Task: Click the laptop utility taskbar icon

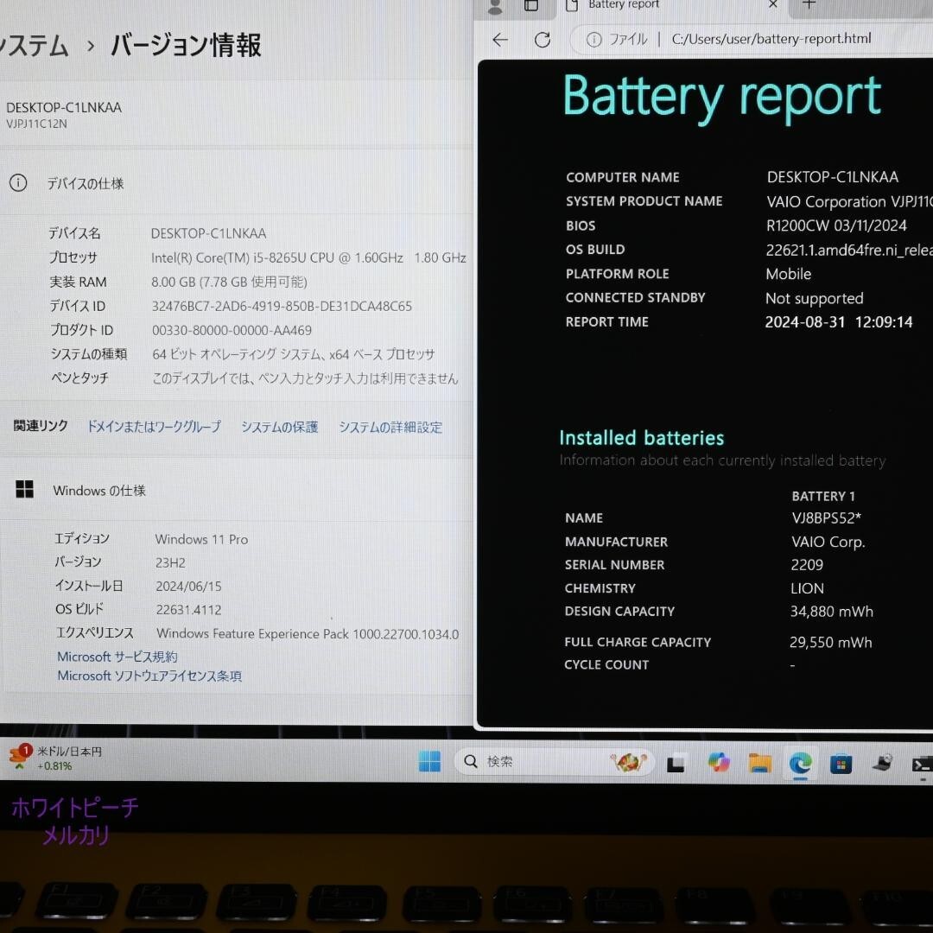Action: (882, 762)
